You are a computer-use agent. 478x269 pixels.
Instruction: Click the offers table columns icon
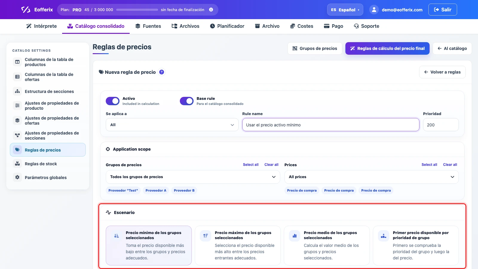(17, 77)
